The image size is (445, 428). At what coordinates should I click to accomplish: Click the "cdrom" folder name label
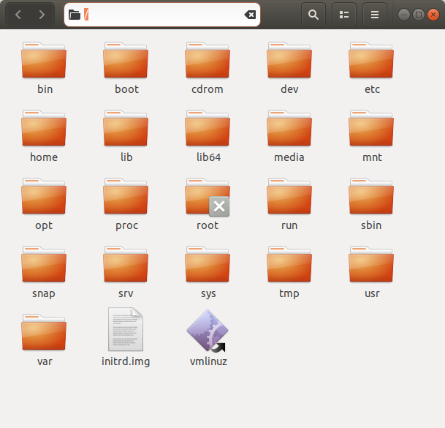click(x=208, y=89)
